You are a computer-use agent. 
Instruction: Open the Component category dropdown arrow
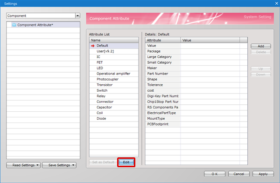tap(77, 16)
